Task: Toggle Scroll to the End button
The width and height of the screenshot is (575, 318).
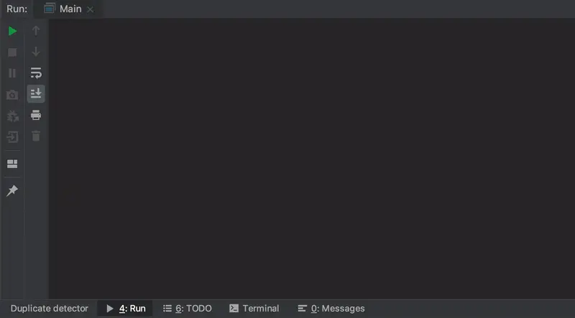Action: click(36, 94)
